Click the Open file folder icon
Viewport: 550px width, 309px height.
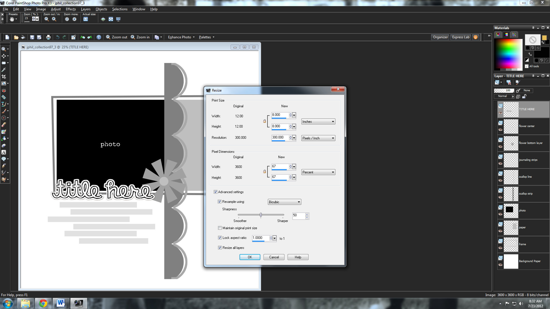click(x=16, y=37)
